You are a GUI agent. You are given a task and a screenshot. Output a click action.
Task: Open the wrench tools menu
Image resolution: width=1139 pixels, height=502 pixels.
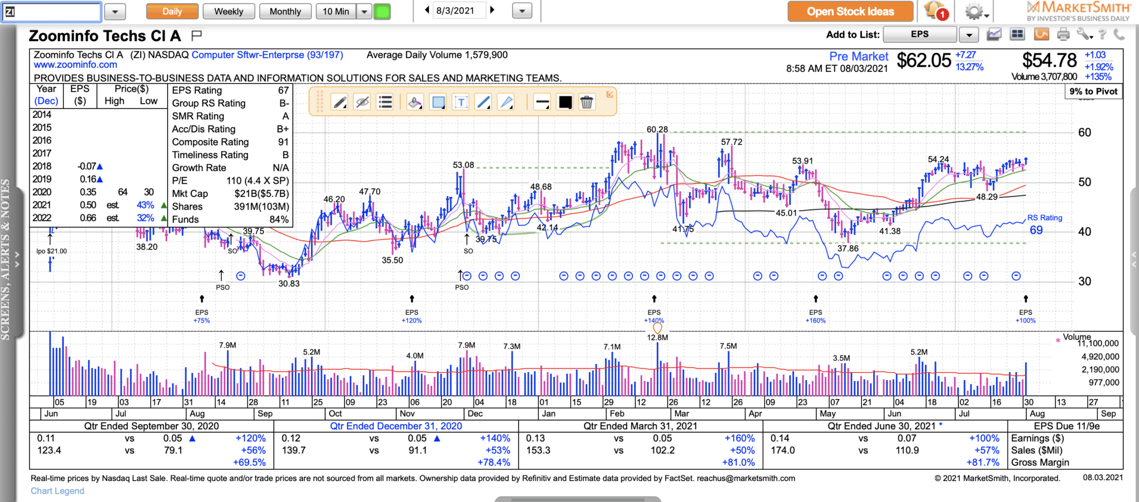point(1084,34)
